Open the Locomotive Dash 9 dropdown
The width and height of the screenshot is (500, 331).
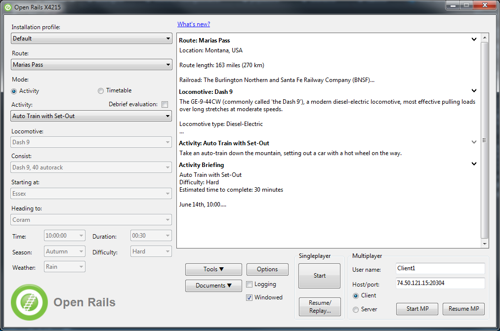pyautogui.click(x=91, y=142)
